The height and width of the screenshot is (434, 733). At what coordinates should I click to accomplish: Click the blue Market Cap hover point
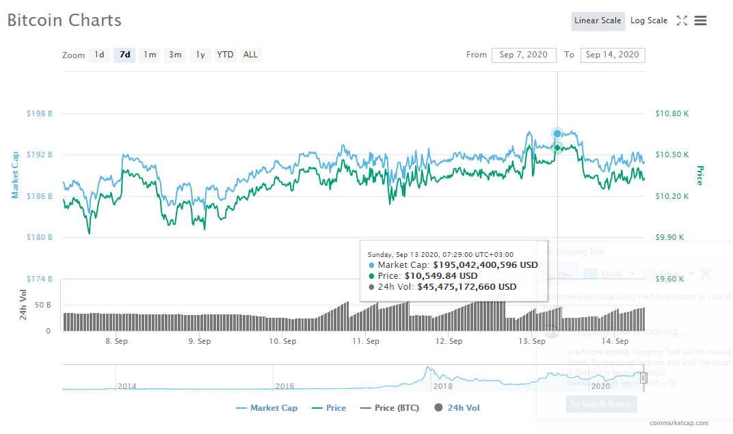click(557, 133)
